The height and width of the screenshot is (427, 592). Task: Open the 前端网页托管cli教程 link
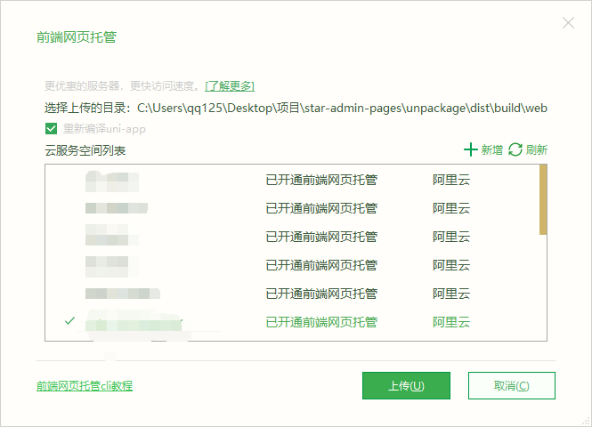(85, 386)
